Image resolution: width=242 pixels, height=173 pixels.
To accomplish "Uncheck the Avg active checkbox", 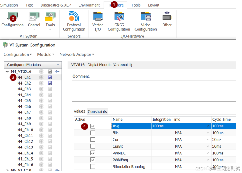I will pyautogui.click(x=93, y=126).
